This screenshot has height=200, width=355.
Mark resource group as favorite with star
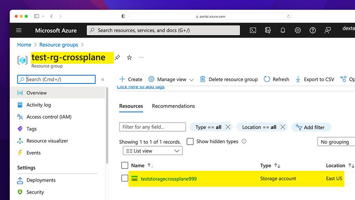coord(129,58)
